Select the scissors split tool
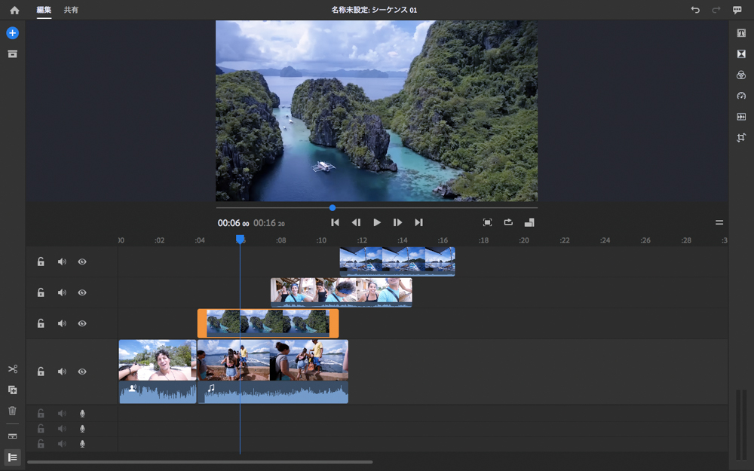 click(12, 369)
